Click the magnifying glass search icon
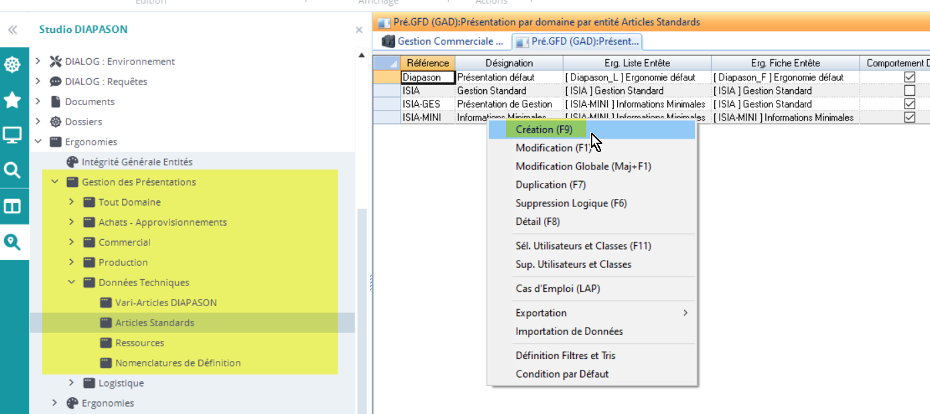Viewport: 930px width, 414px height. coord(13,171)
